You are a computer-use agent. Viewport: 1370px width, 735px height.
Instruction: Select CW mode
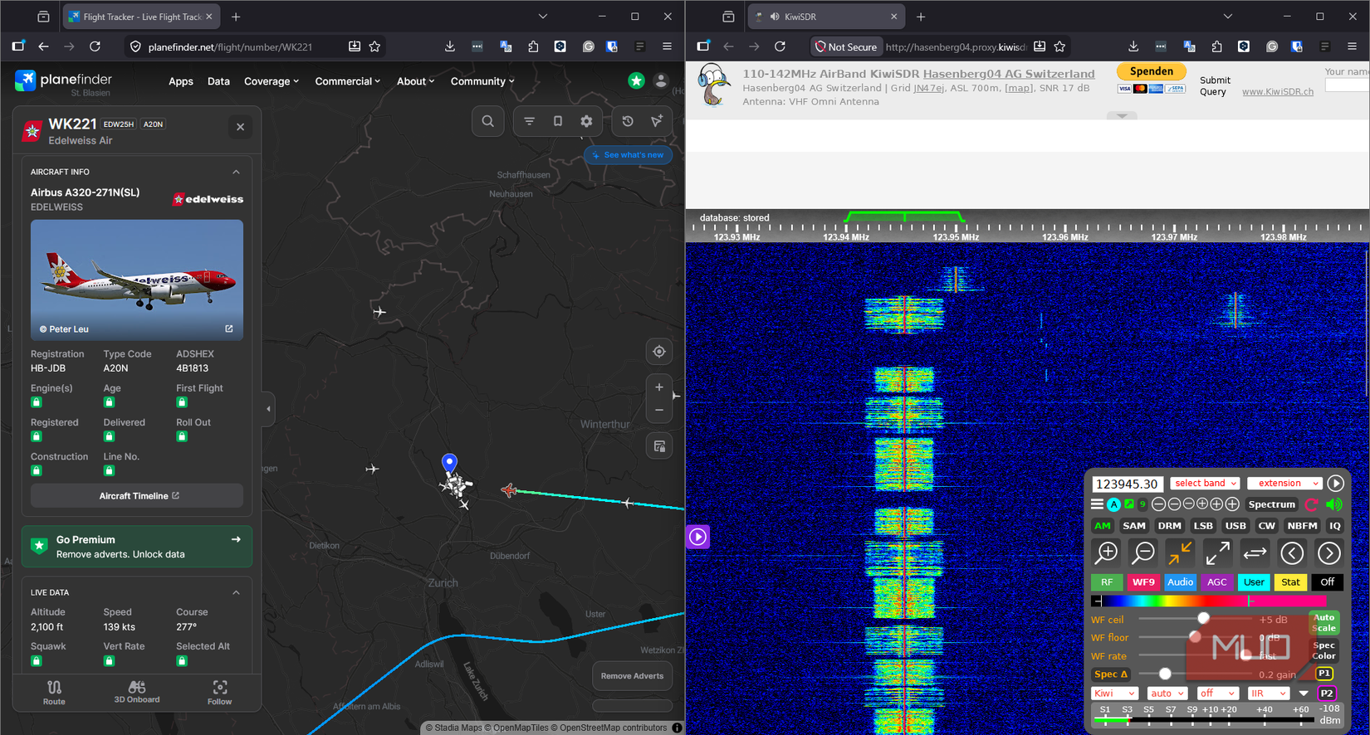coord(1266,526)
